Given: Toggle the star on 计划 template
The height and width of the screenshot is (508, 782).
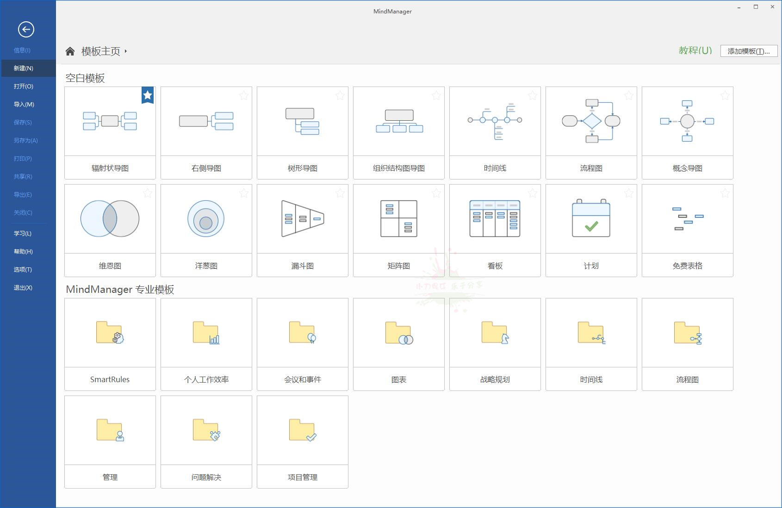Looking at the screenshot, I should click(629, 193).
